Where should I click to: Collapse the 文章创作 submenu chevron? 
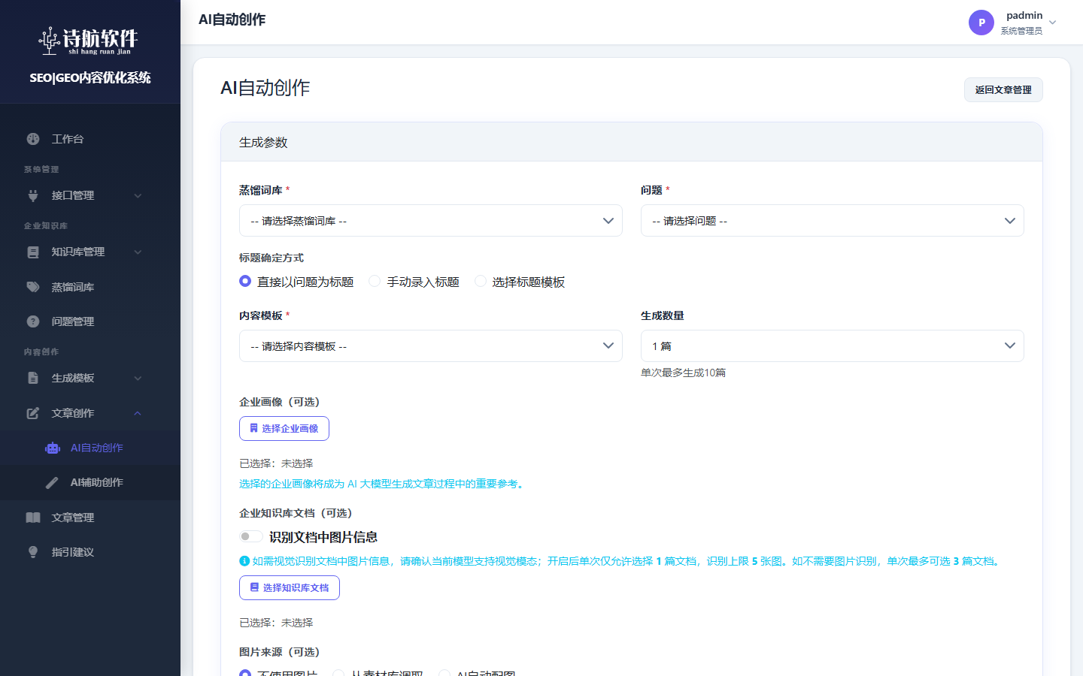138,413
